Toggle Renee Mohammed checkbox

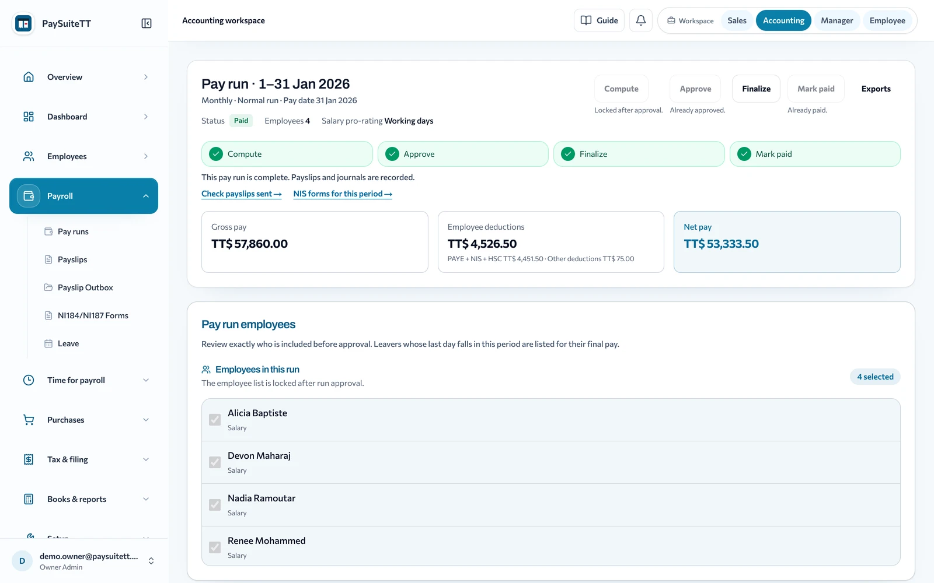[x=215, y=547]
